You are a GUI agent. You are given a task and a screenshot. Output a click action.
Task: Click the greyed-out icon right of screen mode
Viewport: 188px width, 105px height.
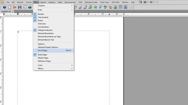(157, 2)
